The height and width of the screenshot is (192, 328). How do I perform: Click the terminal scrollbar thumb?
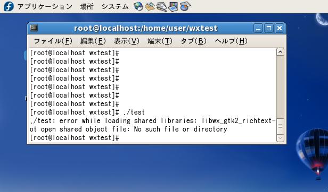point(280,126)
